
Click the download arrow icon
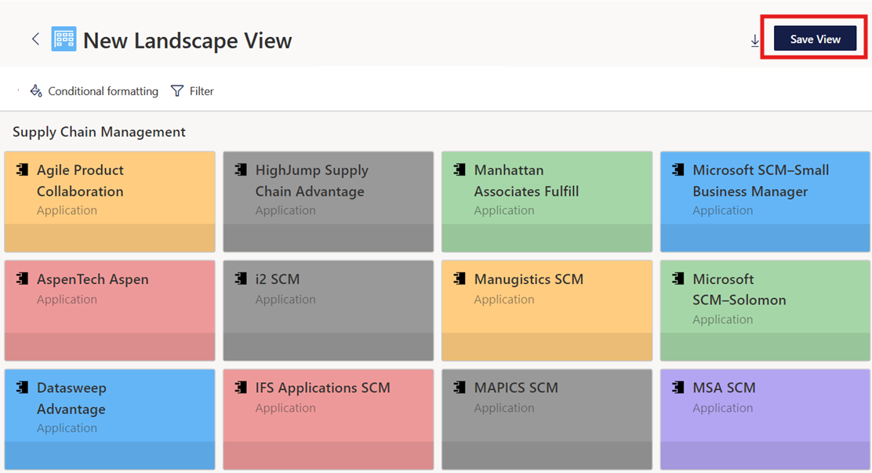point(754,41)
